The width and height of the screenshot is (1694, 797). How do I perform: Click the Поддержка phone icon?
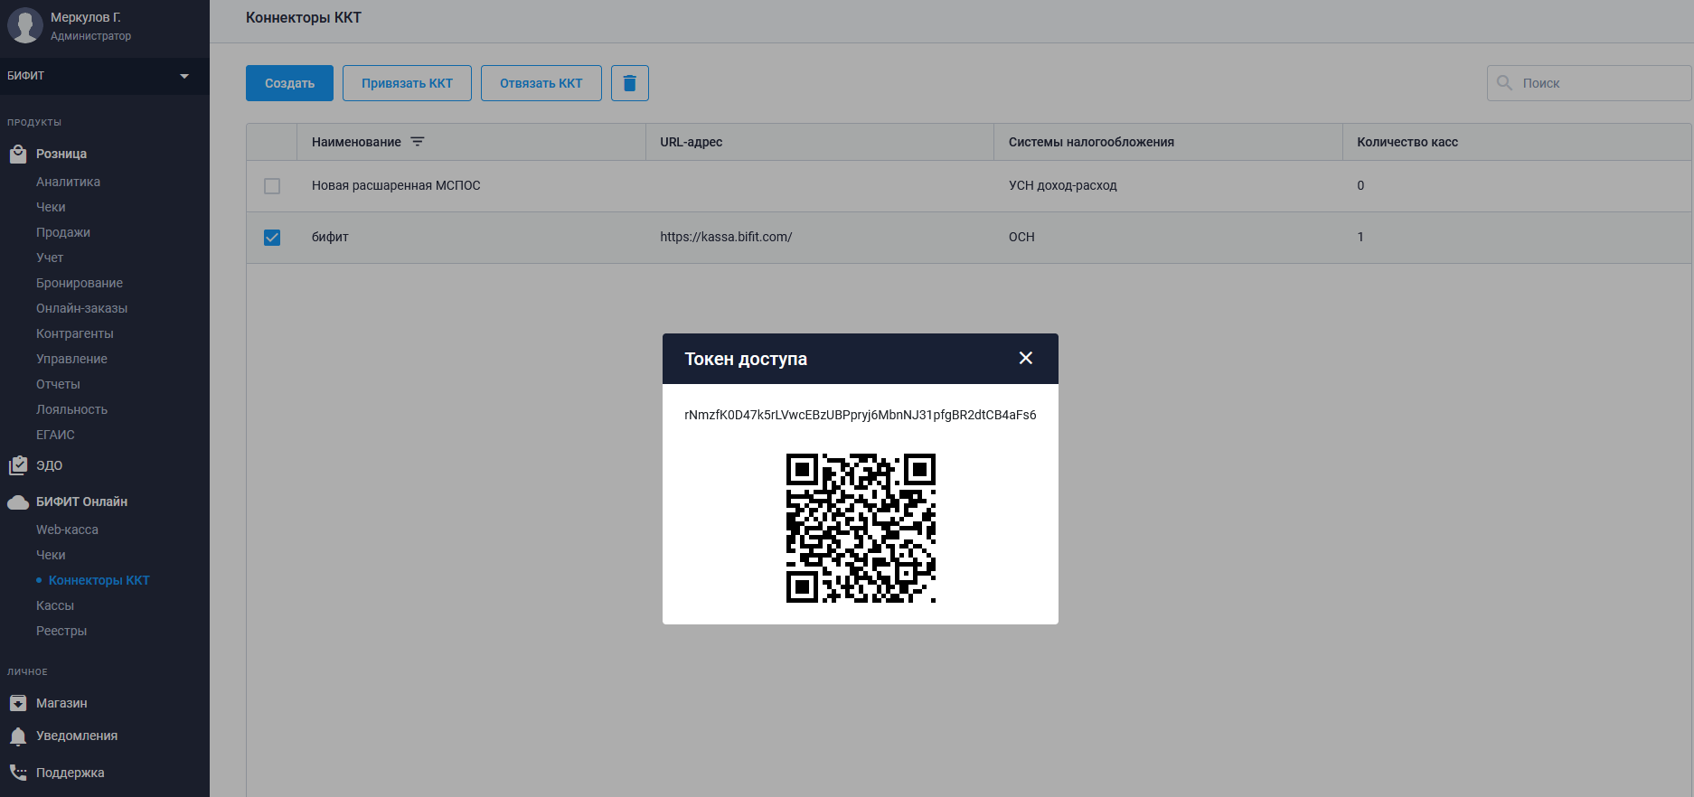(18, 773)
